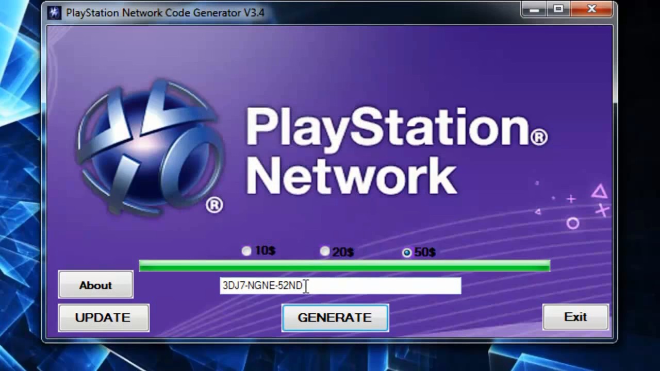This screenshot has width=660, height=371.
Task: Click the 'PlayStation Network Code Generator V3.4' title
Action: coord(165,13)
